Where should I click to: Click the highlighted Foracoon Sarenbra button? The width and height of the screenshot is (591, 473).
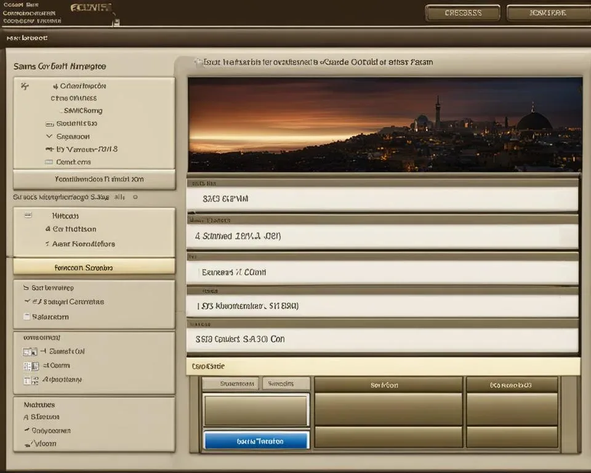pyautogui.click(x=94, y=268)
